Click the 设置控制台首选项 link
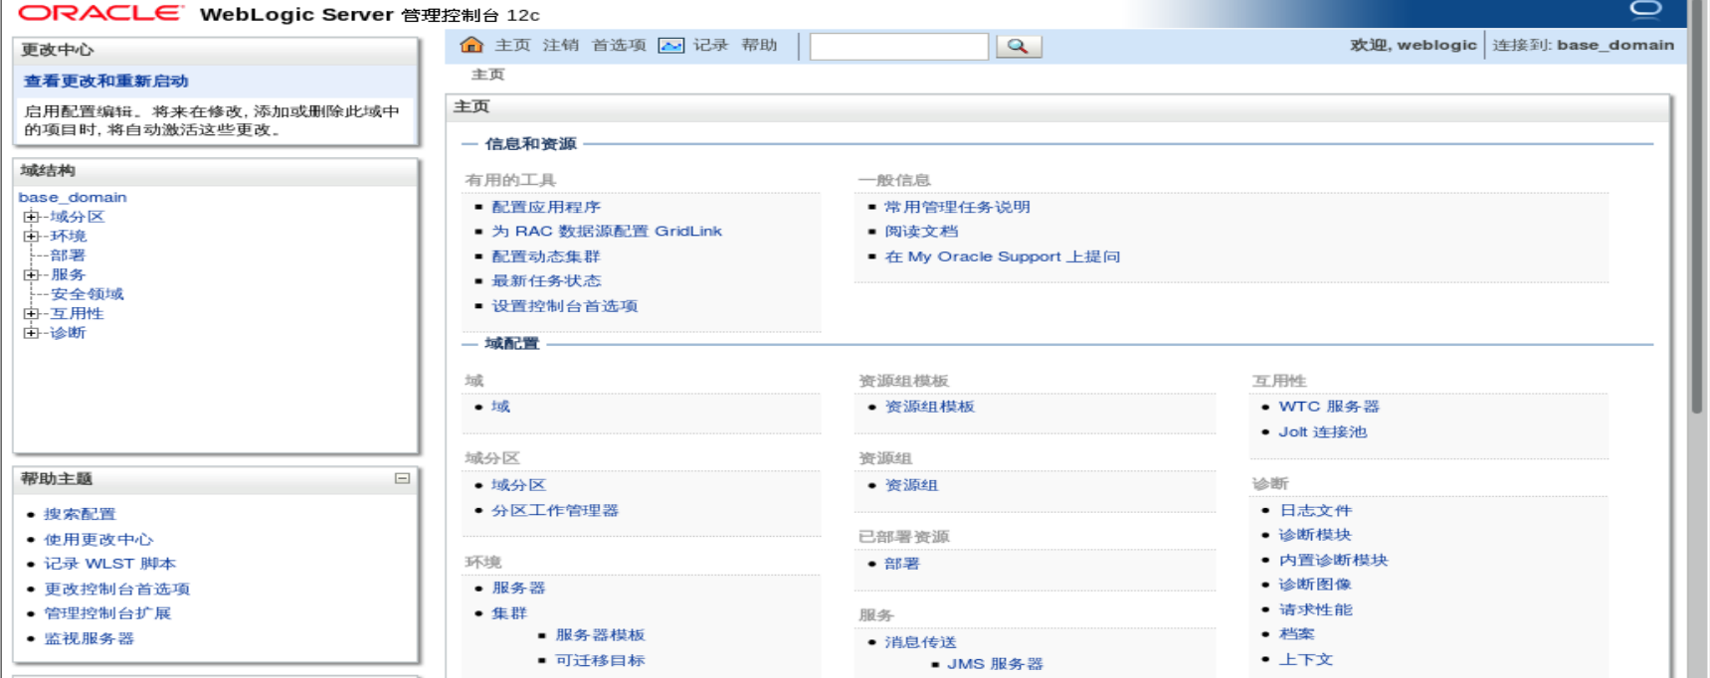1710x678 pixels. (x=564, y=306)
